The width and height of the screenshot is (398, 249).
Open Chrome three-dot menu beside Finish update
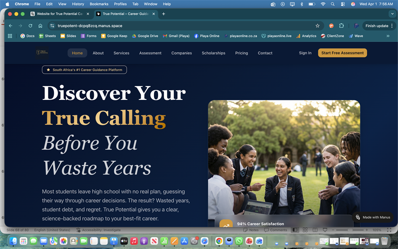coord(392,26)
